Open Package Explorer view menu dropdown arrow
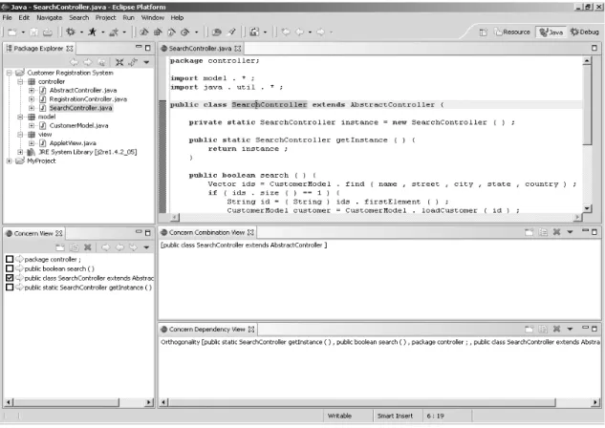Screen dimensions: 605x428 click(x=146, y=62)
